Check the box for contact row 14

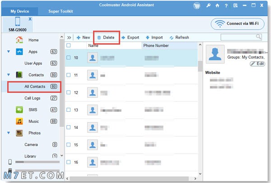click(69, 127)
